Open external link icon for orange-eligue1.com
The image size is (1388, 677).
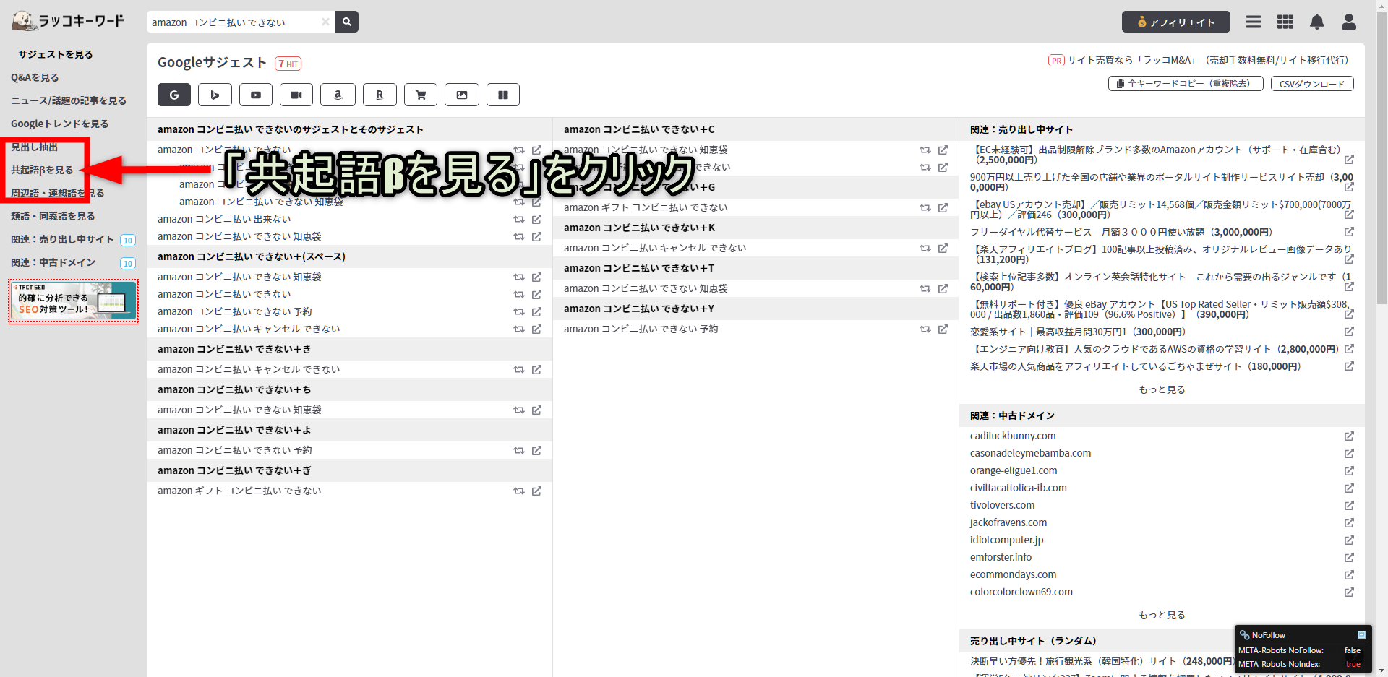(1349, 470)
